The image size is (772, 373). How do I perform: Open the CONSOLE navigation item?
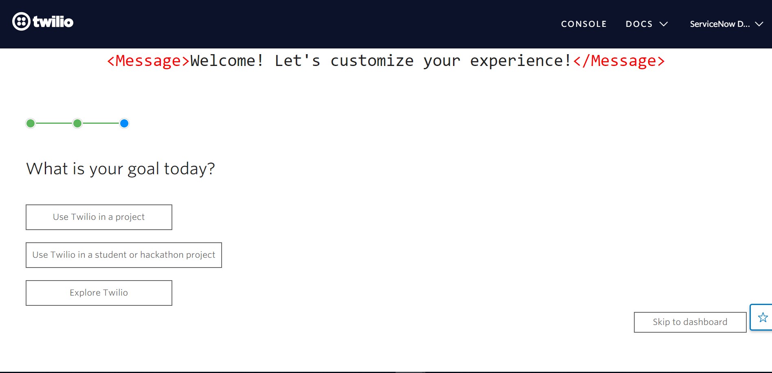(x=583, y=24)
